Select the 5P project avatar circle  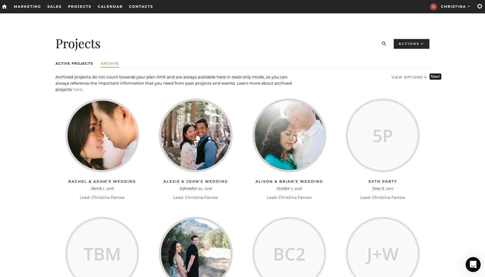(382, 135)
